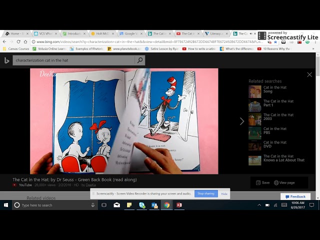
Task: Open Windows Start menu
Action: [x=6, y=205]
